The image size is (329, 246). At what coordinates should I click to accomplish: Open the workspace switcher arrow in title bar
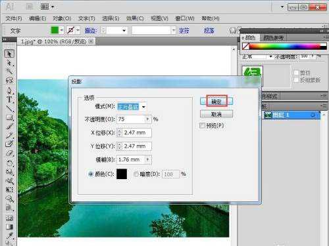tap(282, 7)
